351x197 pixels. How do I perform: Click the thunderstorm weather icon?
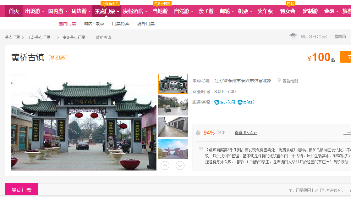pos(293,37)
